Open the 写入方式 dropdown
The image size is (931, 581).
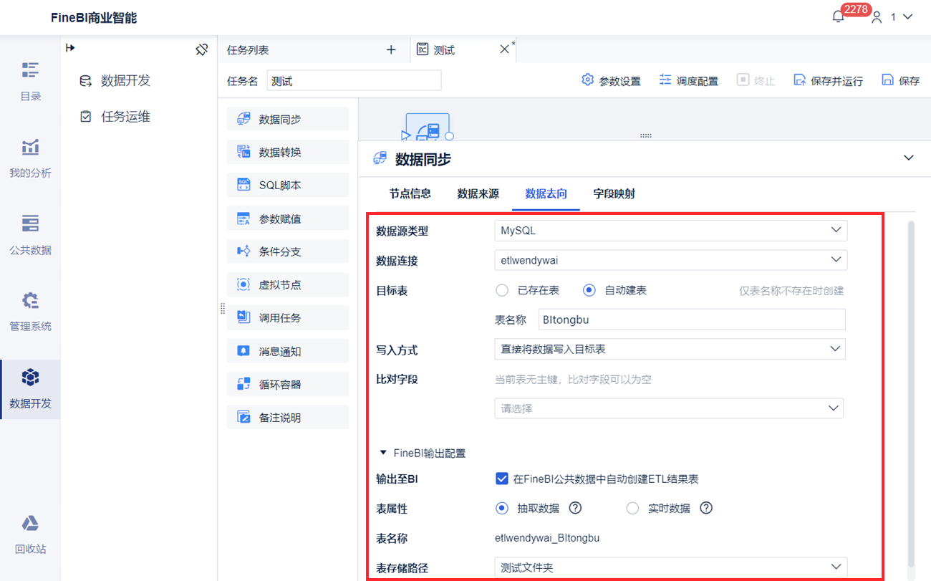tap(670, 349)
